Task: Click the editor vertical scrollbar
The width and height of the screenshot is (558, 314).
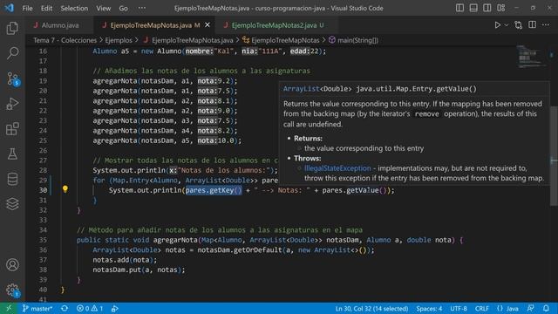Action: coord(554,155)
